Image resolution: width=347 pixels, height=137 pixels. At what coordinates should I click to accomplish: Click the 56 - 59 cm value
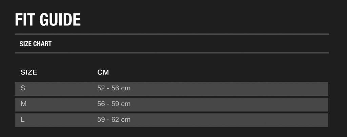tap(114, 104)
